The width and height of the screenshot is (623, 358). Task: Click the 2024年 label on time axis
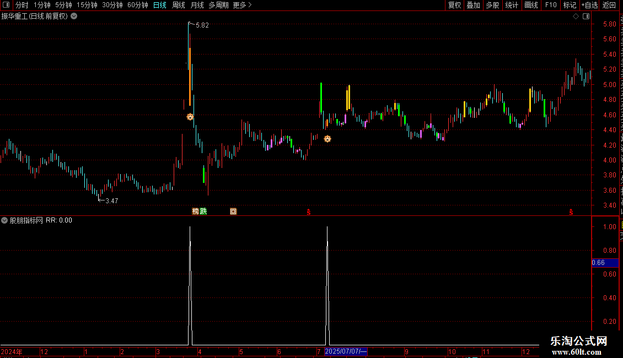pos(12,351)
